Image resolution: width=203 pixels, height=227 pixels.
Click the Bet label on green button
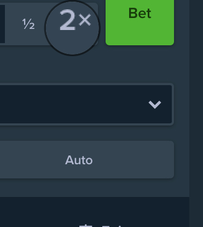coord(140,13)
